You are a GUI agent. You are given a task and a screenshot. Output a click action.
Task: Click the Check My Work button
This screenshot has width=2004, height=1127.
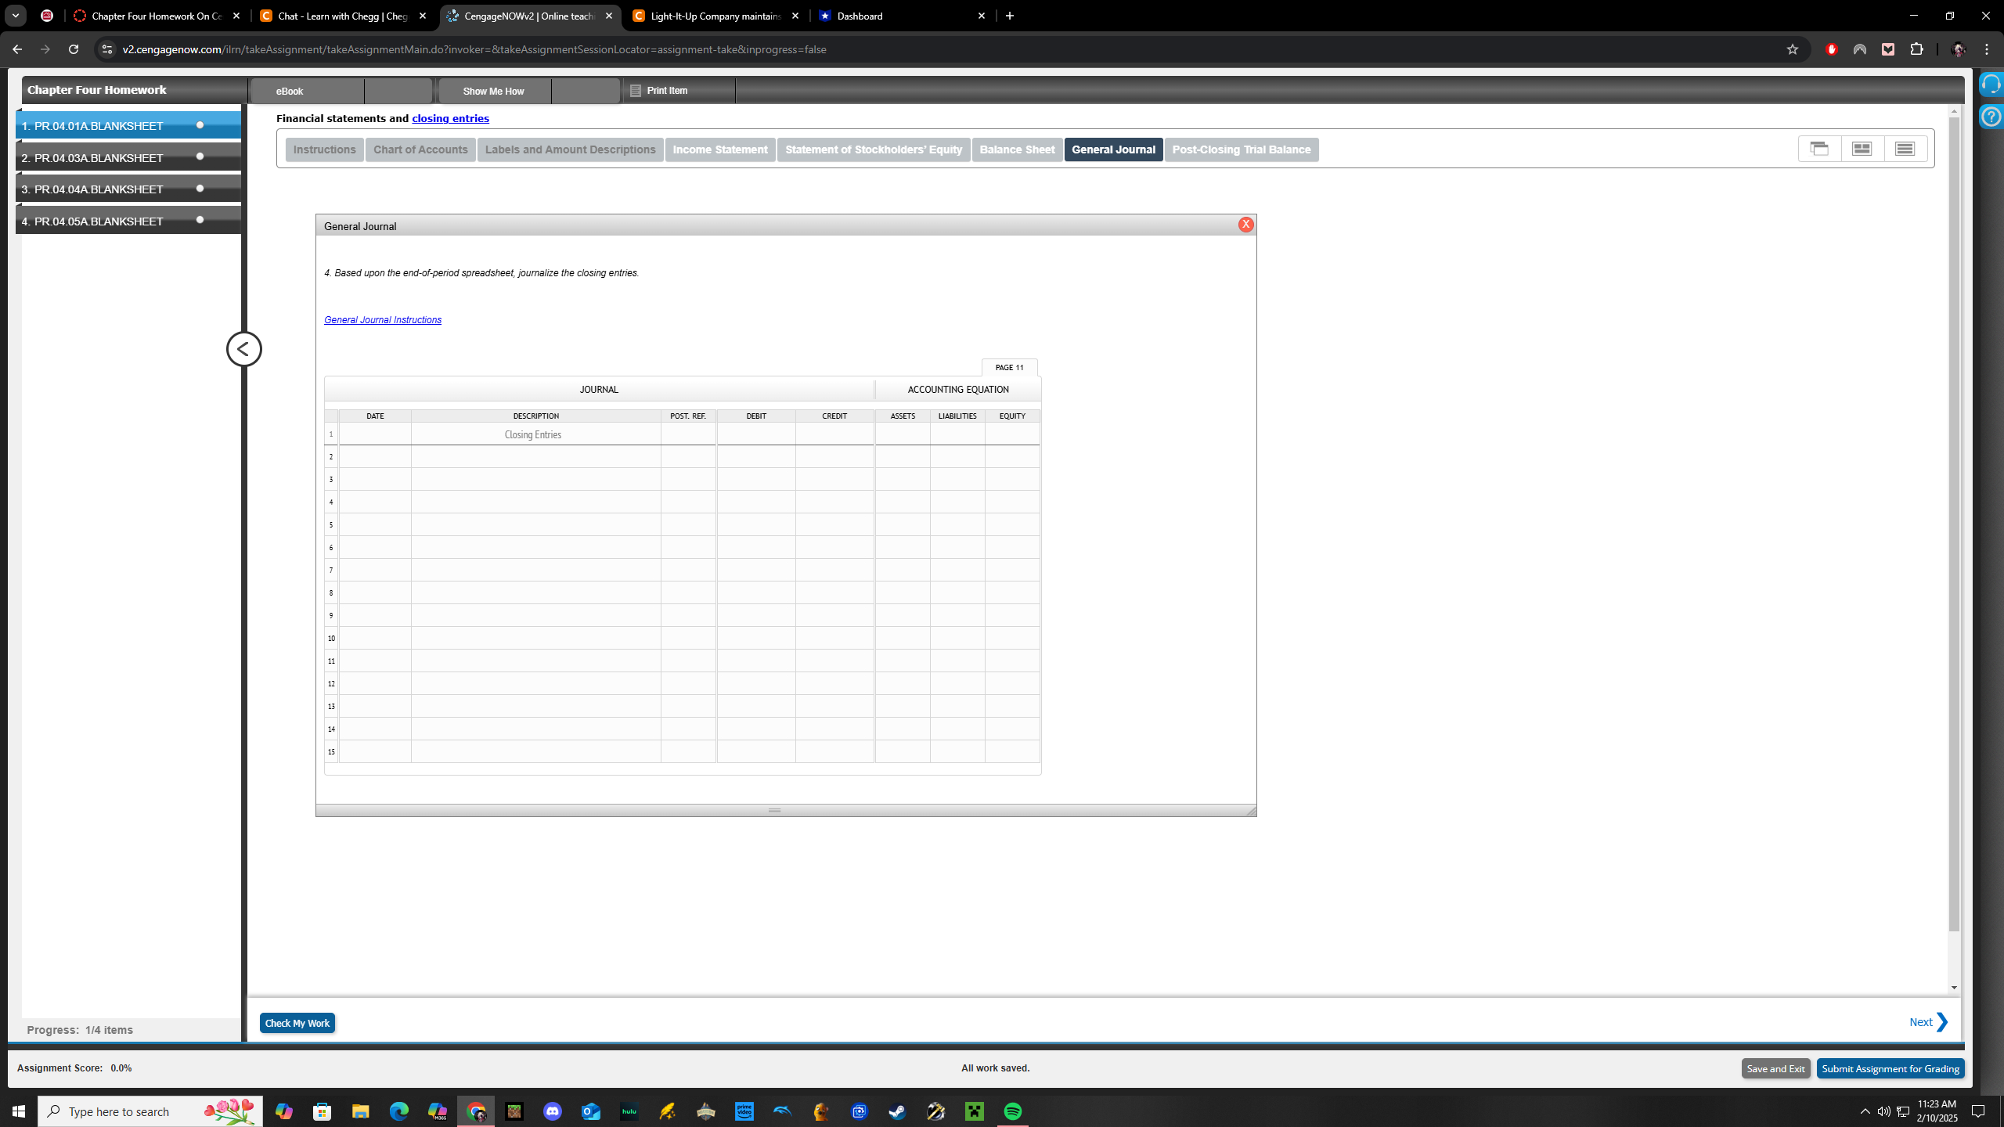(297, 1023)
